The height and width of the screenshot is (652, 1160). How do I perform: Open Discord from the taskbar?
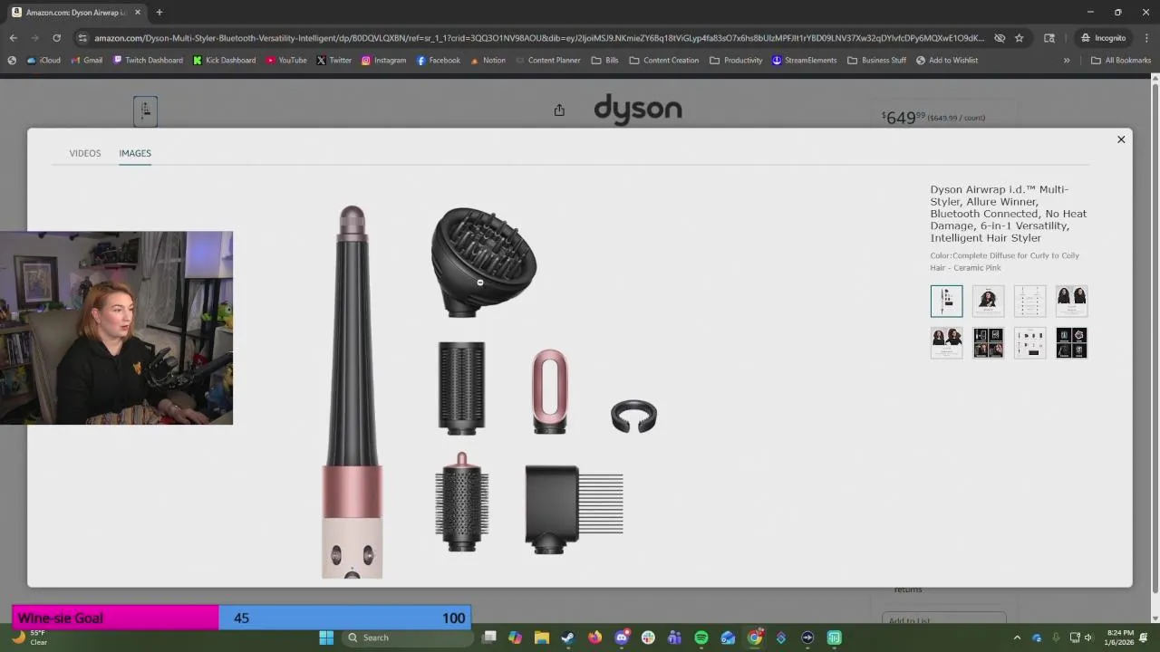tap(622, 638)
